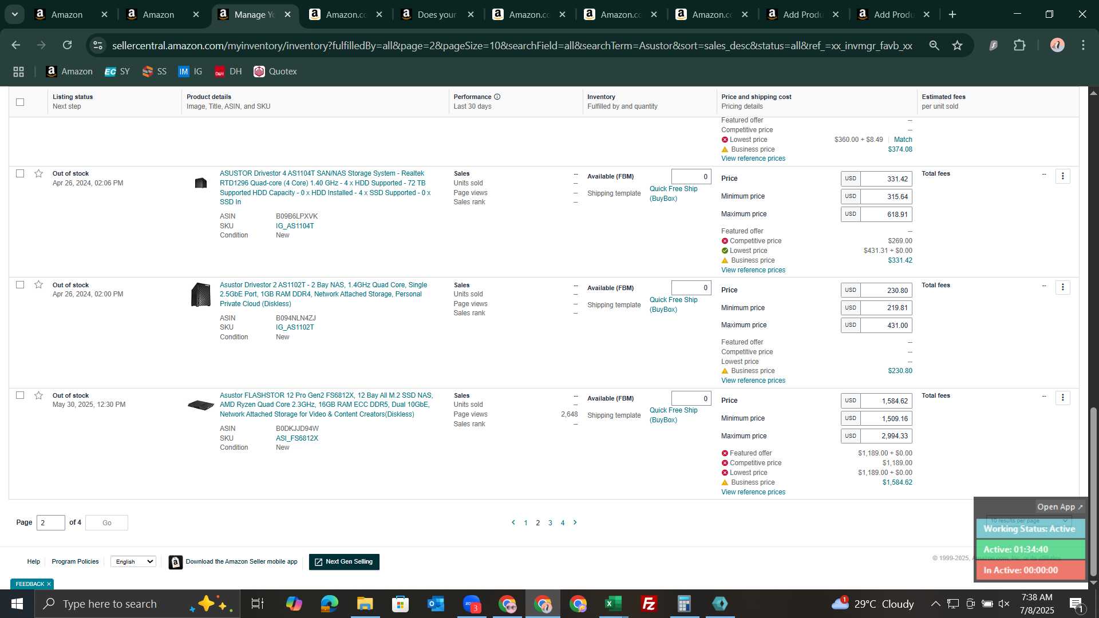This screenshot has width=1099, height=618.
Task: Open Chrome tab search dropdown arrow
Action: click(x=15, y=14)
